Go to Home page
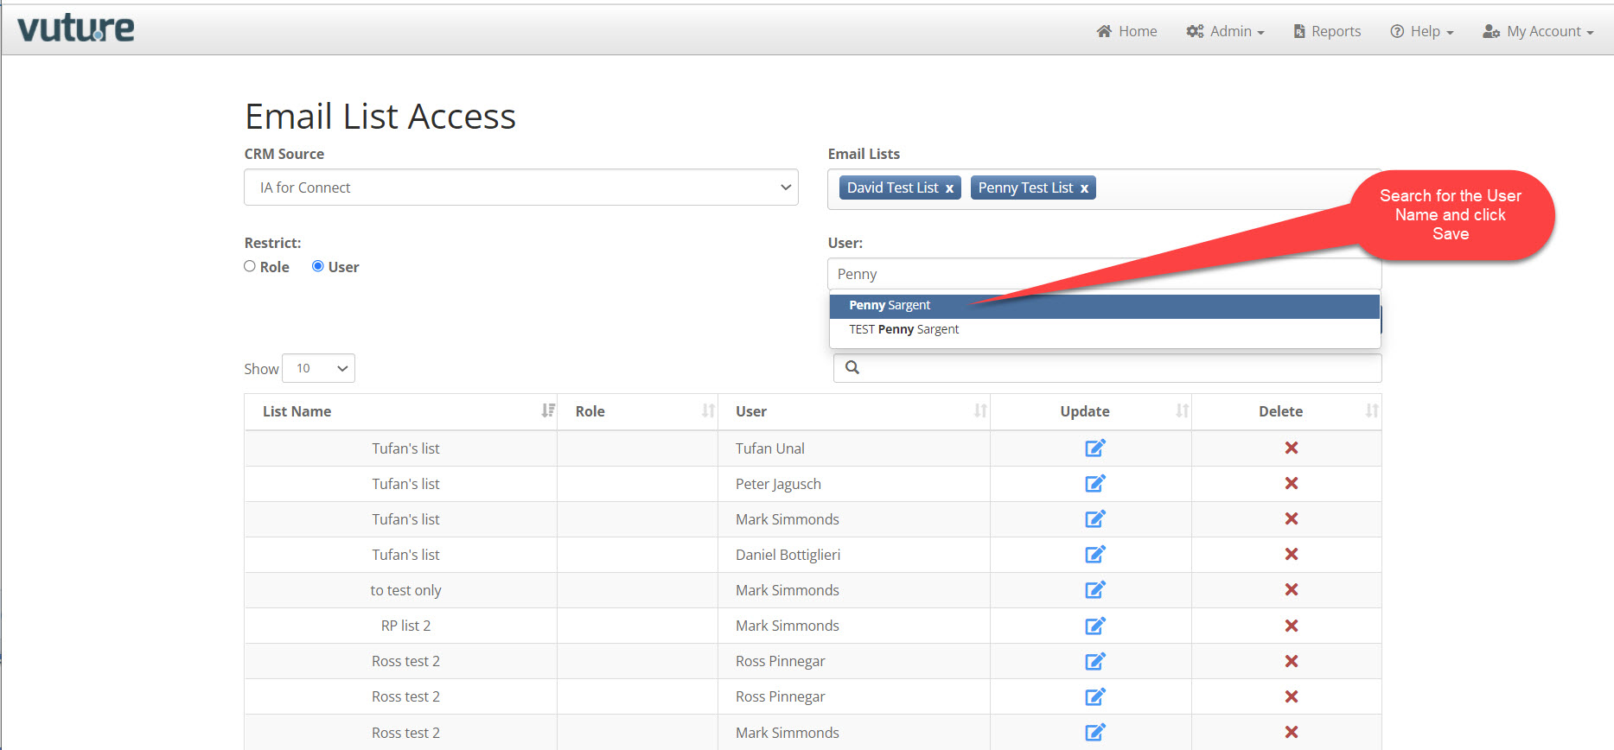Screen dimensions: 1614x750 coord(1126,31)
